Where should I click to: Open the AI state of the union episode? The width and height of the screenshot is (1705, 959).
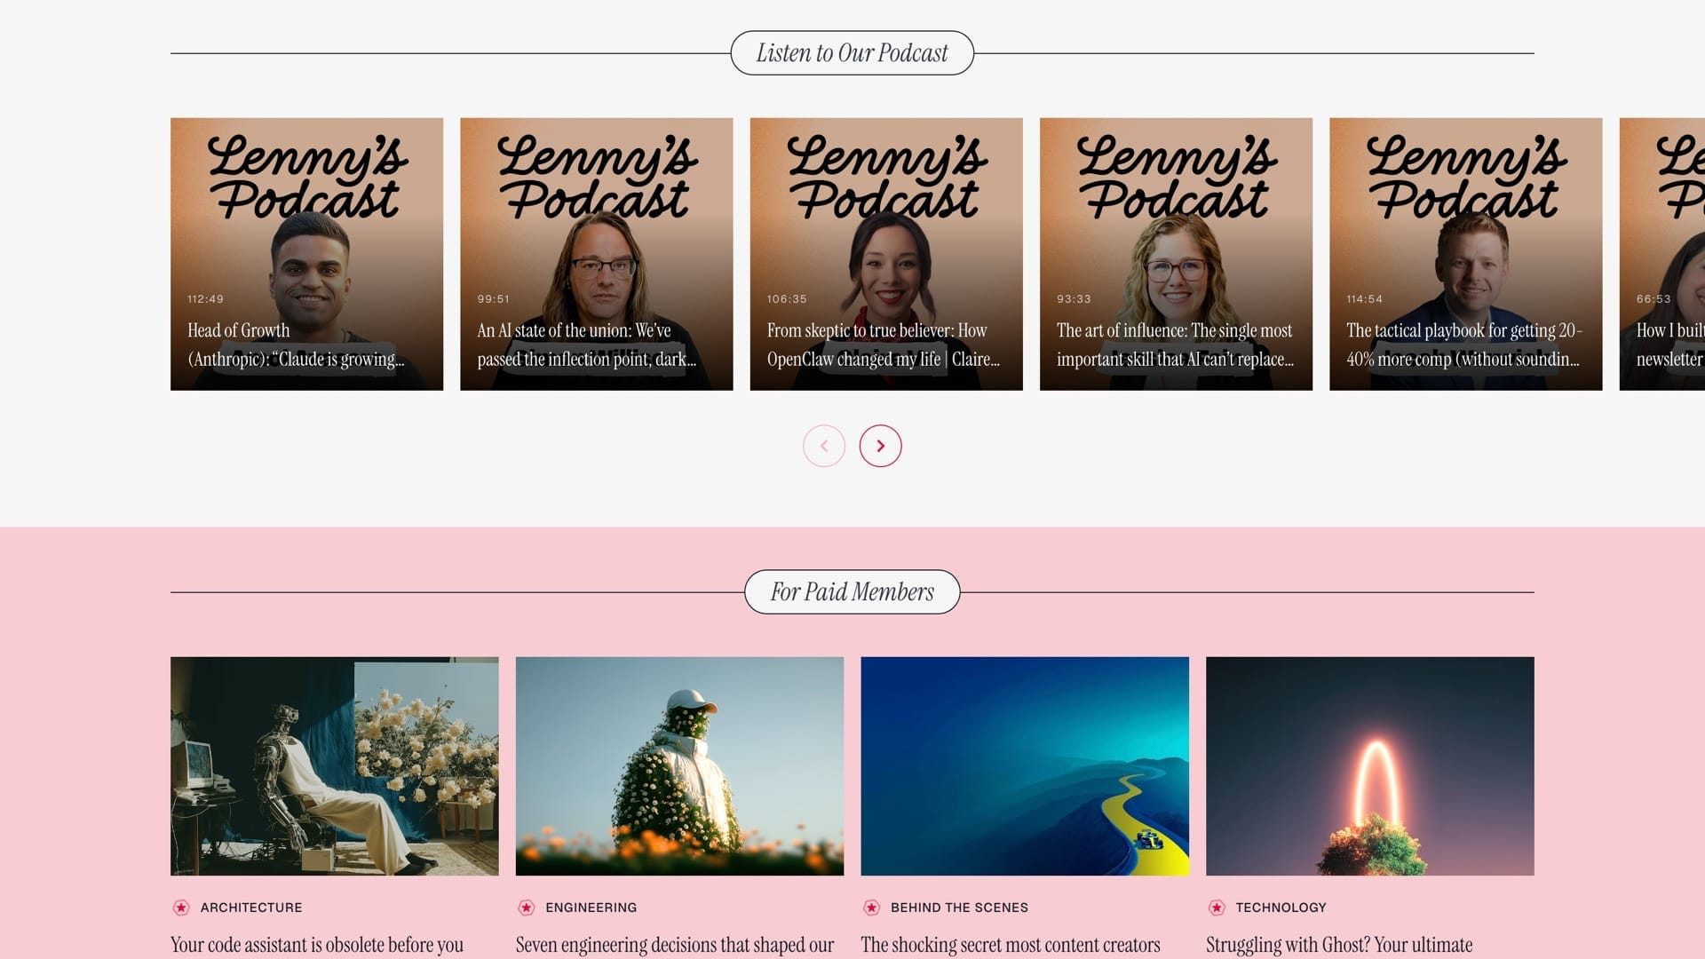[596, 254]
